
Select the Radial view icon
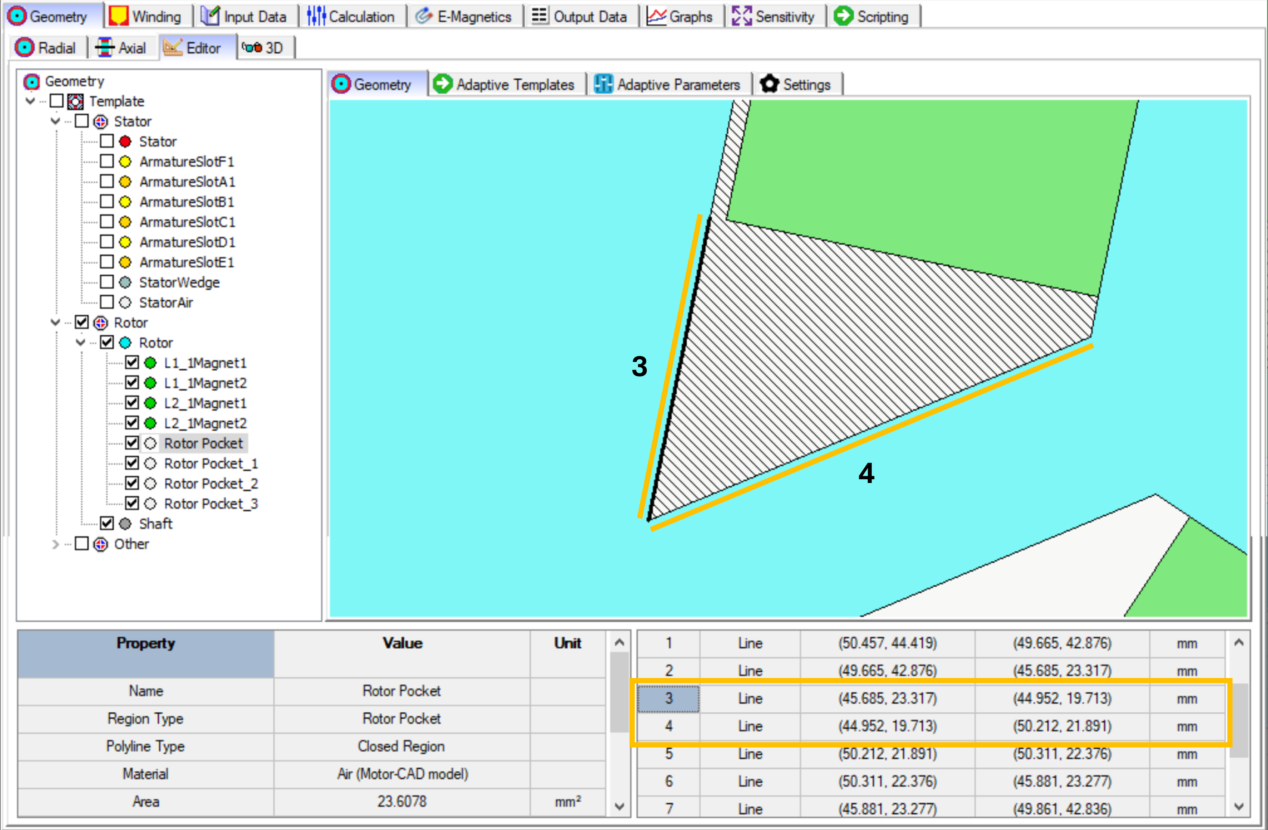(25, 47)
